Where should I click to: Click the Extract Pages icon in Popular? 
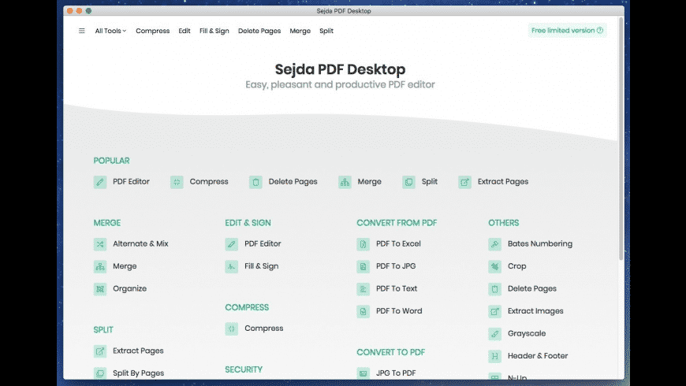[464, 182]
